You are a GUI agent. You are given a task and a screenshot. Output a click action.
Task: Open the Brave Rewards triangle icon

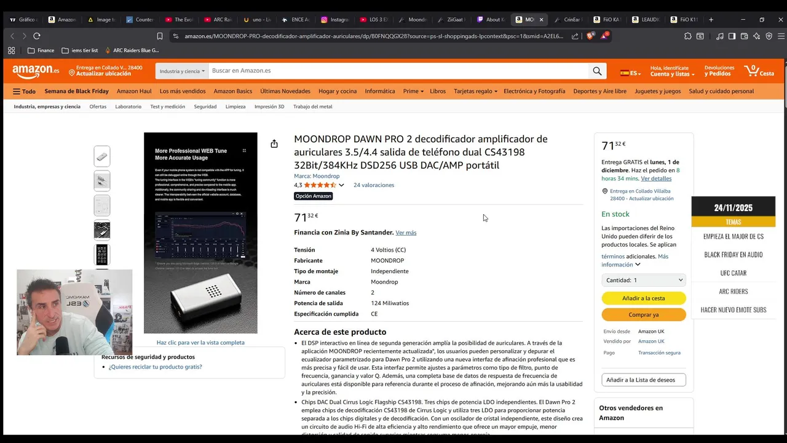604,36
